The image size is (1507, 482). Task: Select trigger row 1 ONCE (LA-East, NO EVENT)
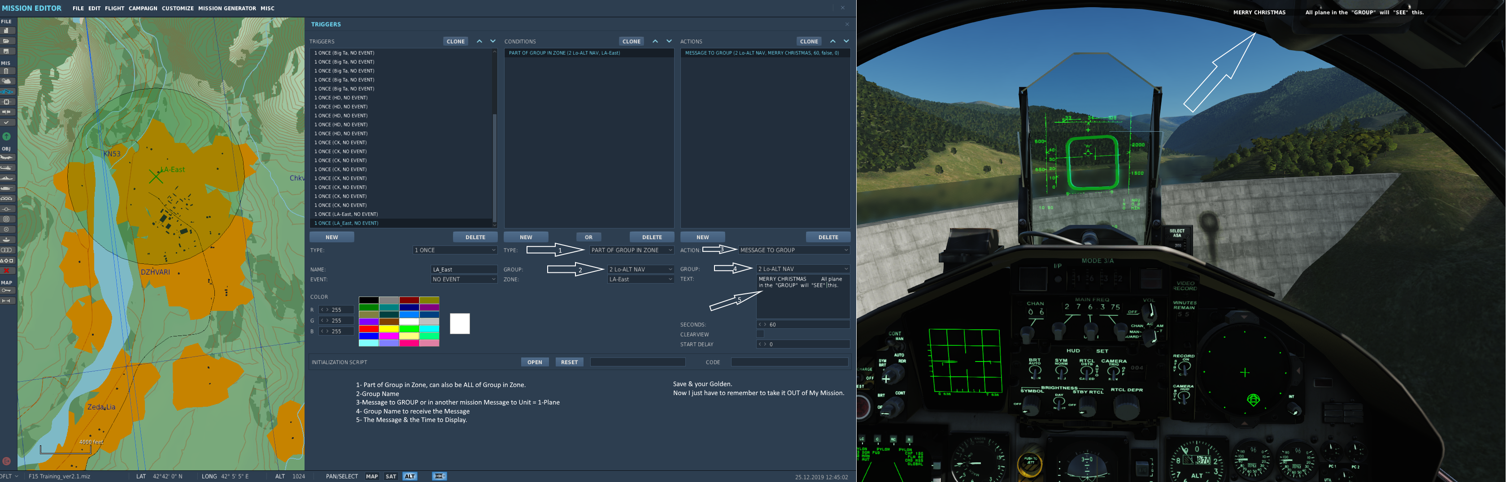(401, 215)
